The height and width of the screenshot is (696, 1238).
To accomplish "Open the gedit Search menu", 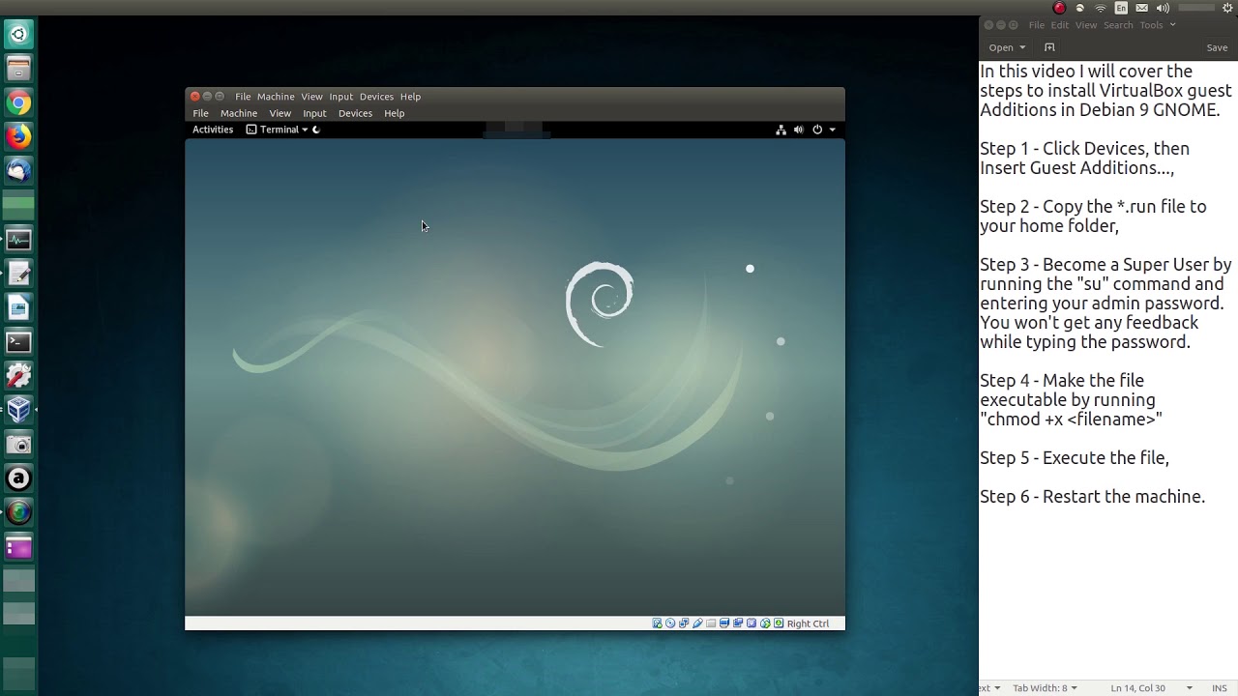I will (x=1118, y=25).
